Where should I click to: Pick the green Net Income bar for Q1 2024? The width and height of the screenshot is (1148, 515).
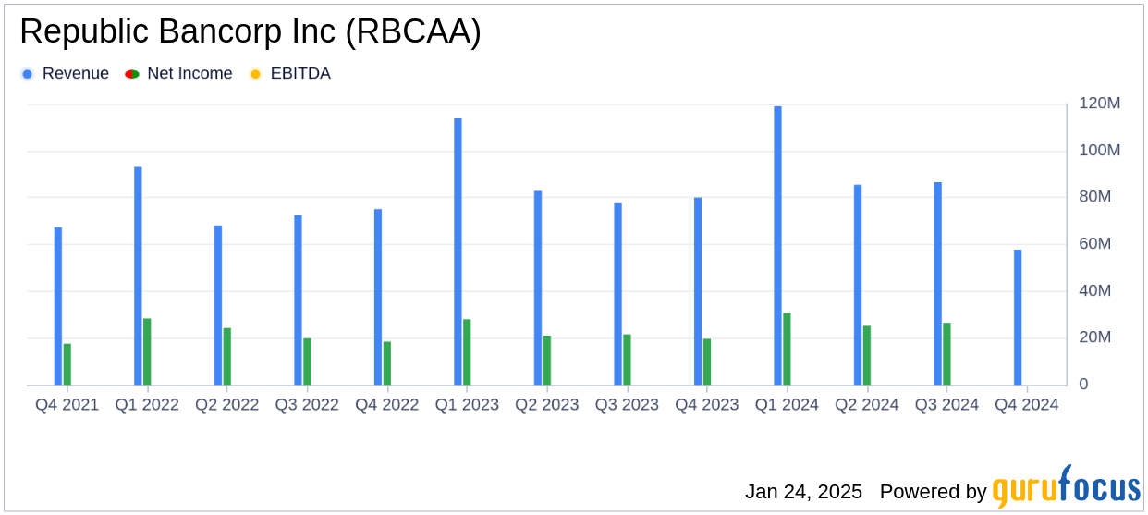[x=787, y=349]
